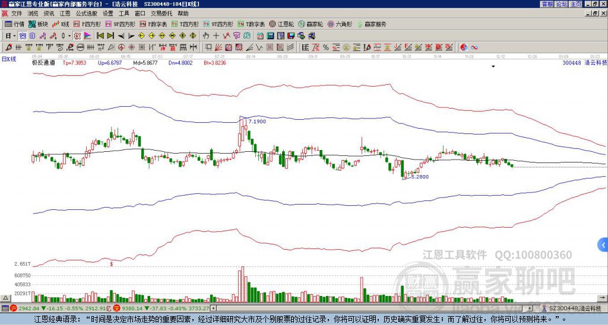The width and height of the screenshot is (608, 325).
Task: Click the pink-blue flag icon
Action: (88, 36)
